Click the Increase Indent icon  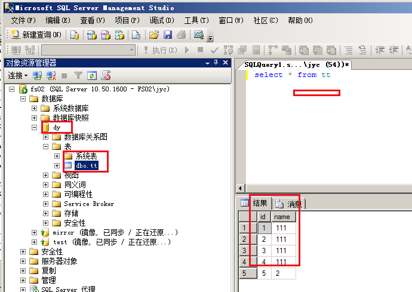[x=393, y=50]
